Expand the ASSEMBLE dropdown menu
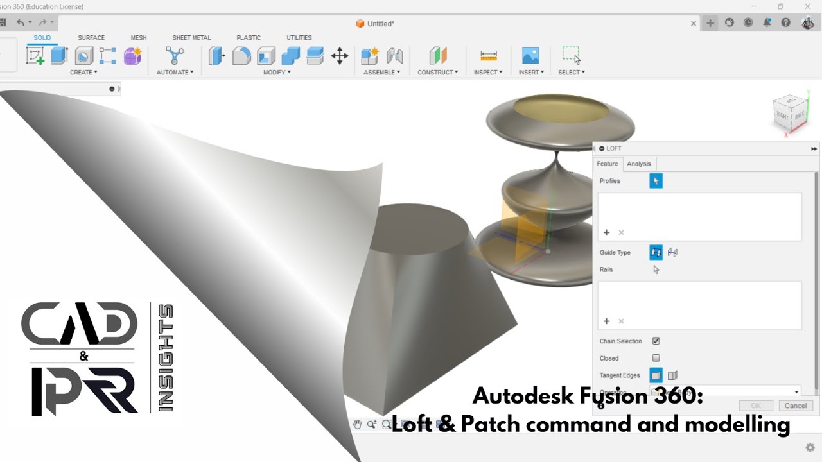The height and width of the screenshot is (462, 822). point(381,73)
